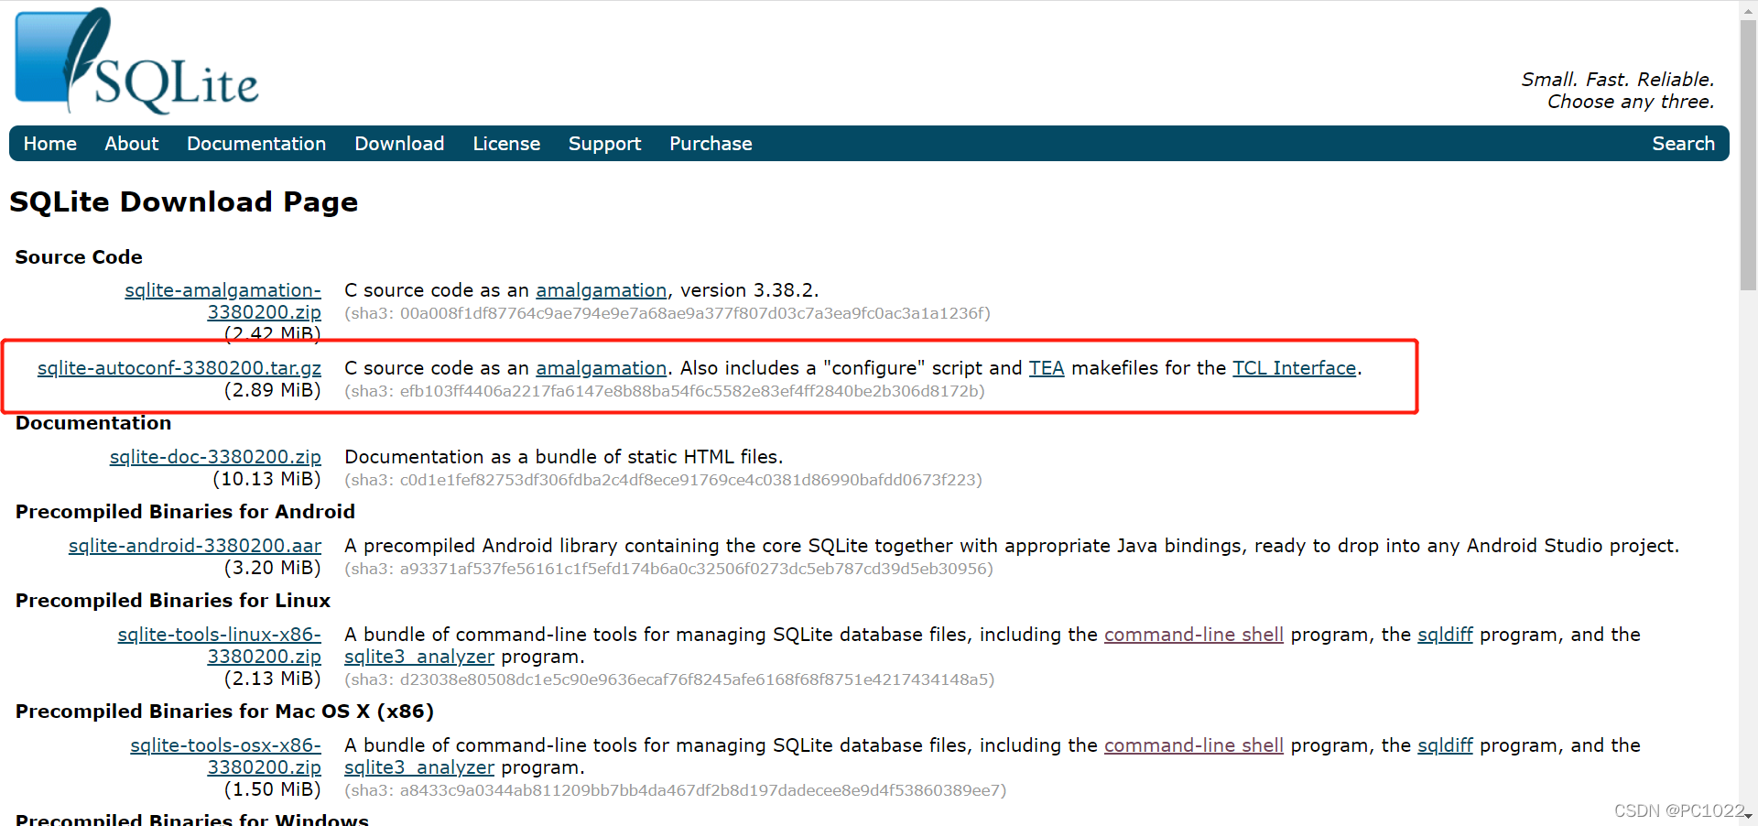
Task: Open the Home menu item
Action: pos(49,144)
